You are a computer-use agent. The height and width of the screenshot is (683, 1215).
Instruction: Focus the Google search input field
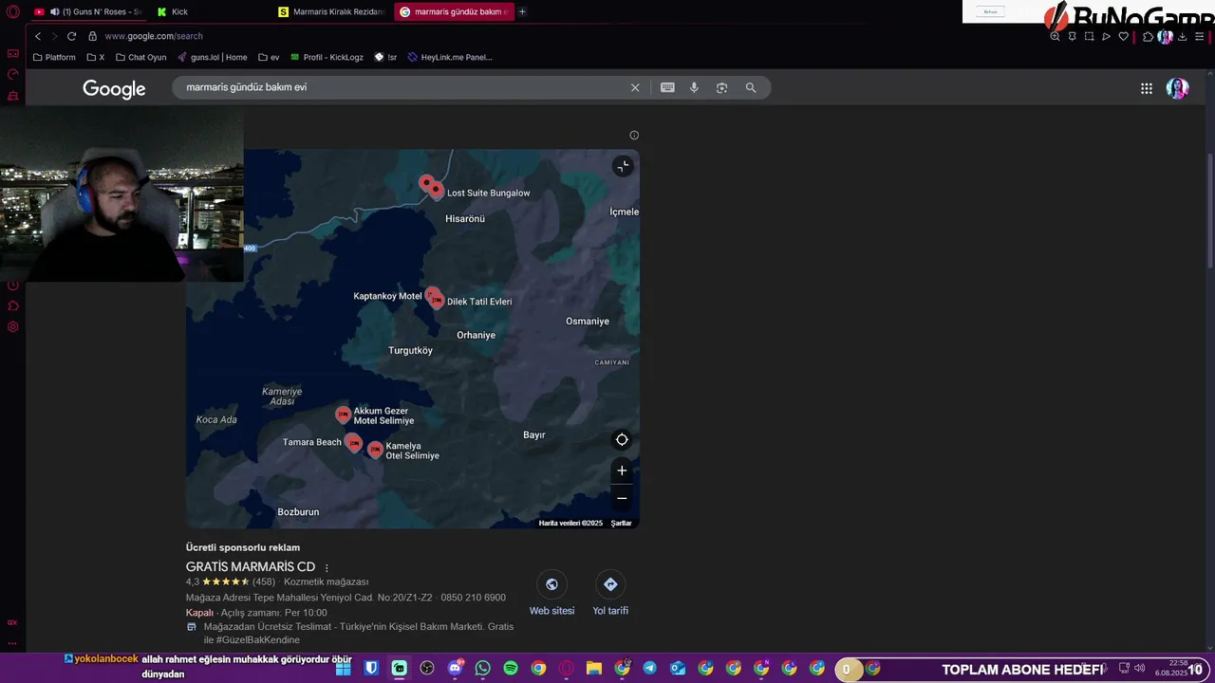pos(403,87)
